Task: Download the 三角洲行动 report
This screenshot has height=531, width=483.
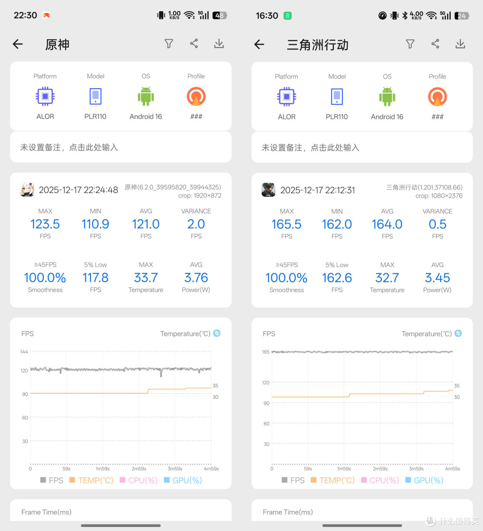Action: [460, 44]
